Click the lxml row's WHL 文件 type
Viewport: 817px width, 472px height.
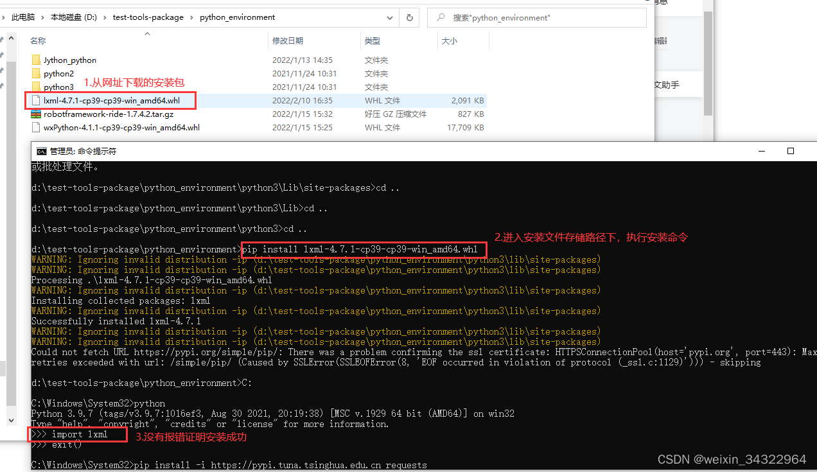[x=382, y=101]
